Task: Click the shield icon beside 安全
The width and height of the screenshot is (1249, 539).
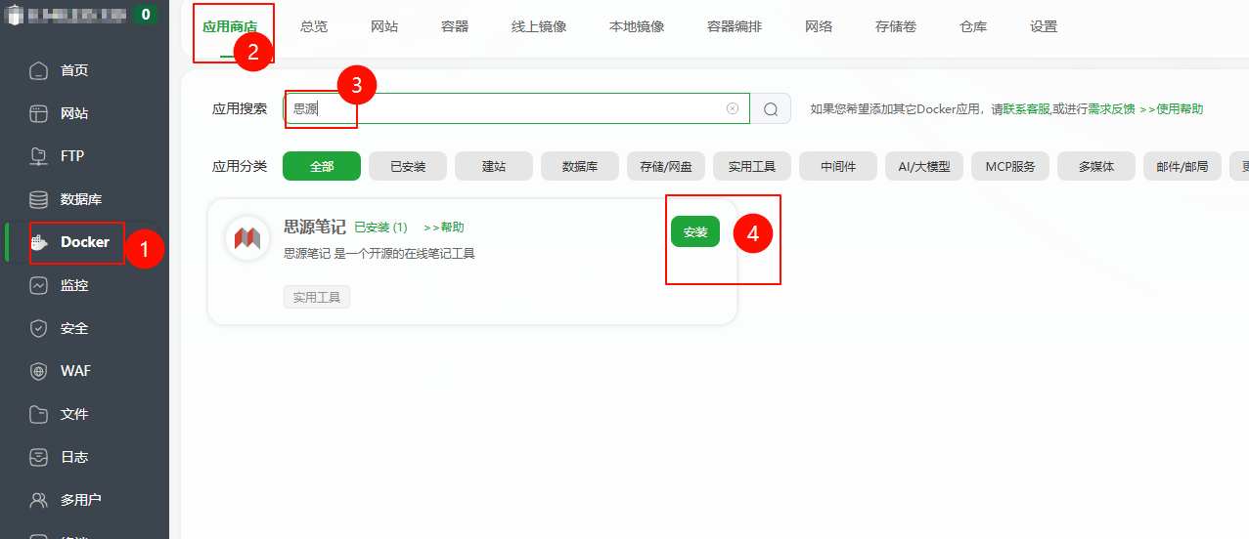Action: (x=38, y=328)
